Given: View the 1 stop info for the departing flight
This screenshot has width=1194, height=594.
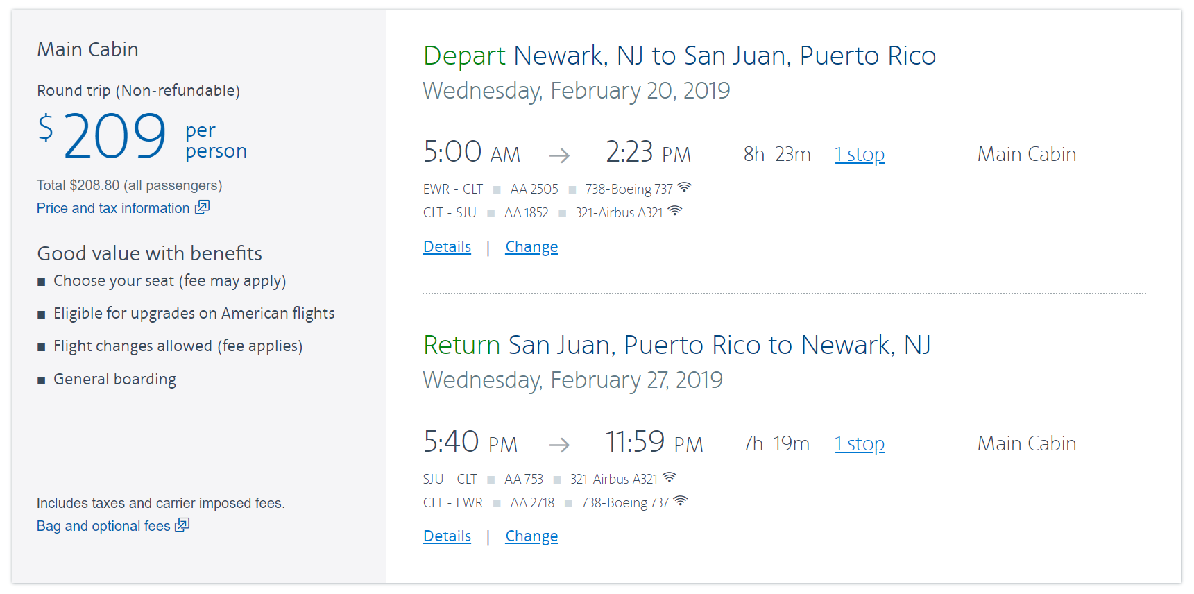Looking at the screenshot, I should [x=860, y=155].
